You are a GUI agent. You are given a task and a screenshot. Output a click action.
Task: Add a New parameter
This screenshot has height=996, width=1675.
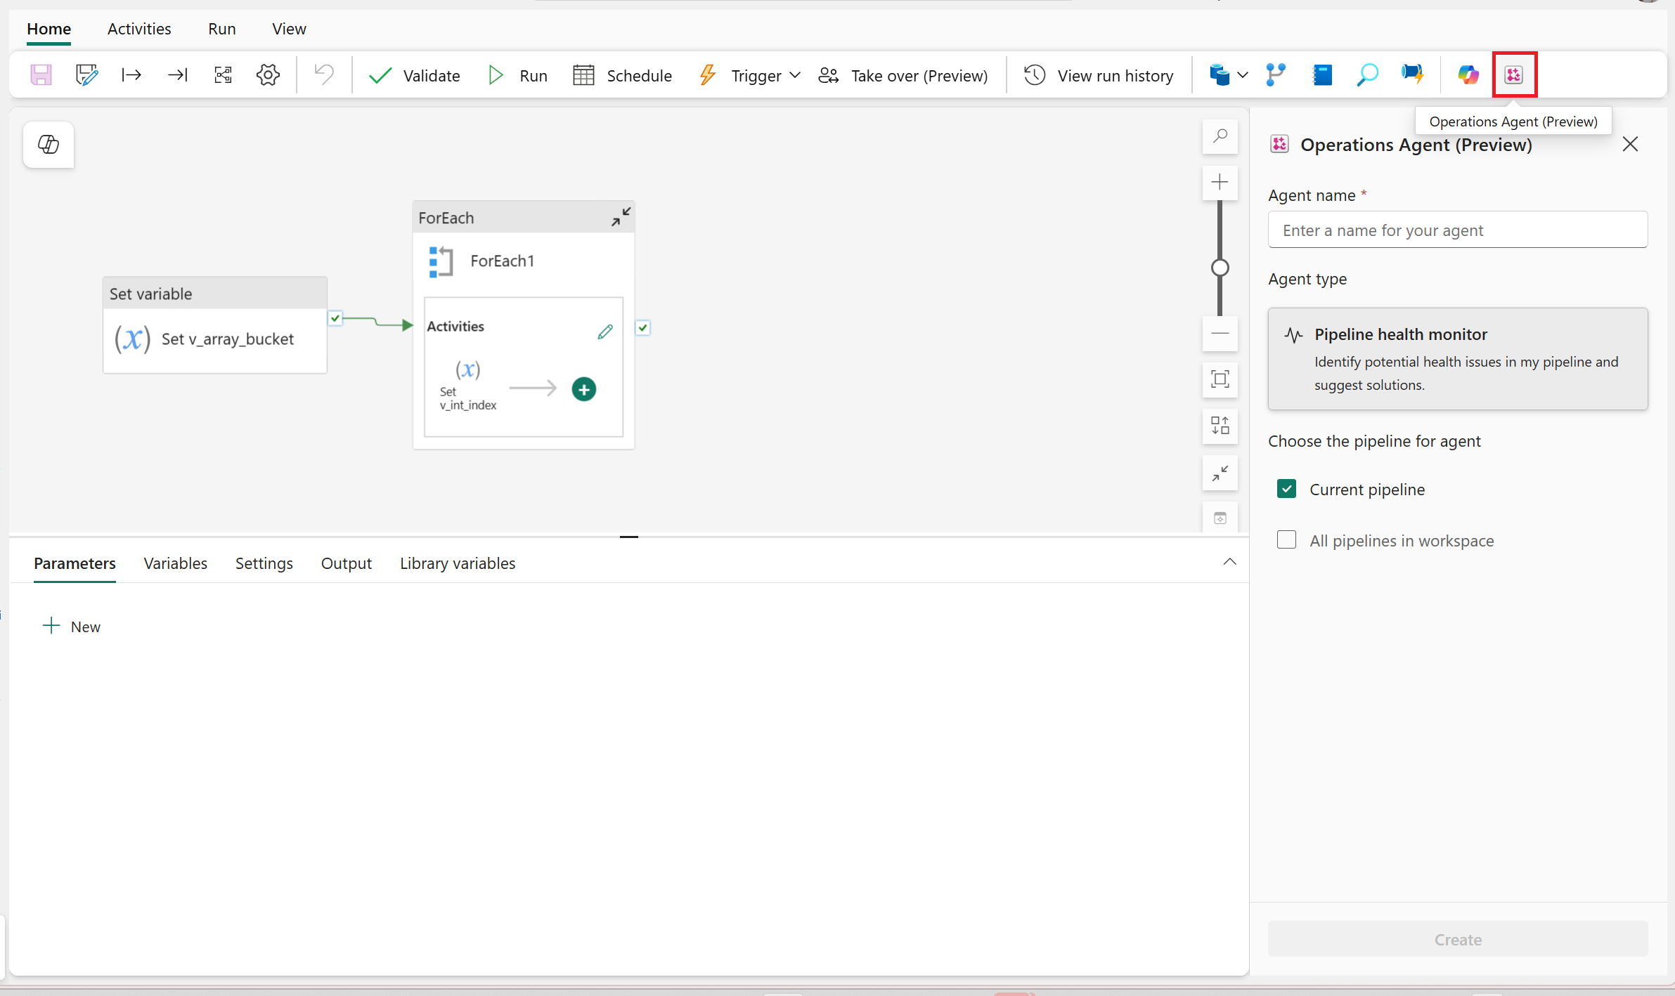pos(72,627)
